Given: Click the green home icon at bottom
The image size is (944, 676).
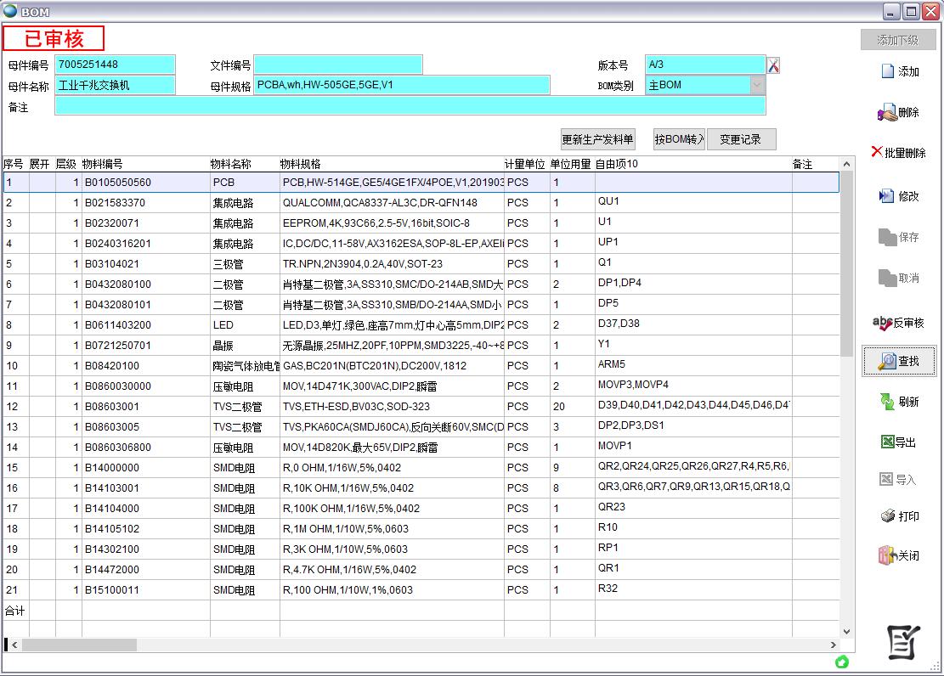Looking at the screenshot, I should coord(842,662).
